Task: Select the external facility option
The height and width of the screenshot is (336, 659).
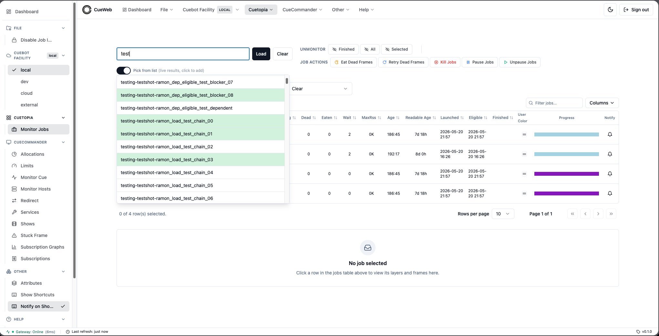Action: tap(38, 105)
